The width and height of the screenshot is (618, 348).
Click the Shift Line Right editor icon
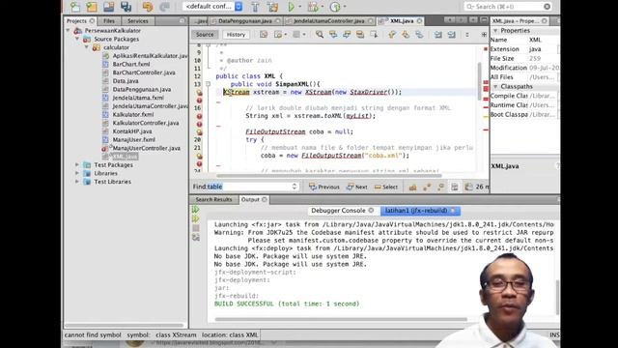[x=451, y=35]
